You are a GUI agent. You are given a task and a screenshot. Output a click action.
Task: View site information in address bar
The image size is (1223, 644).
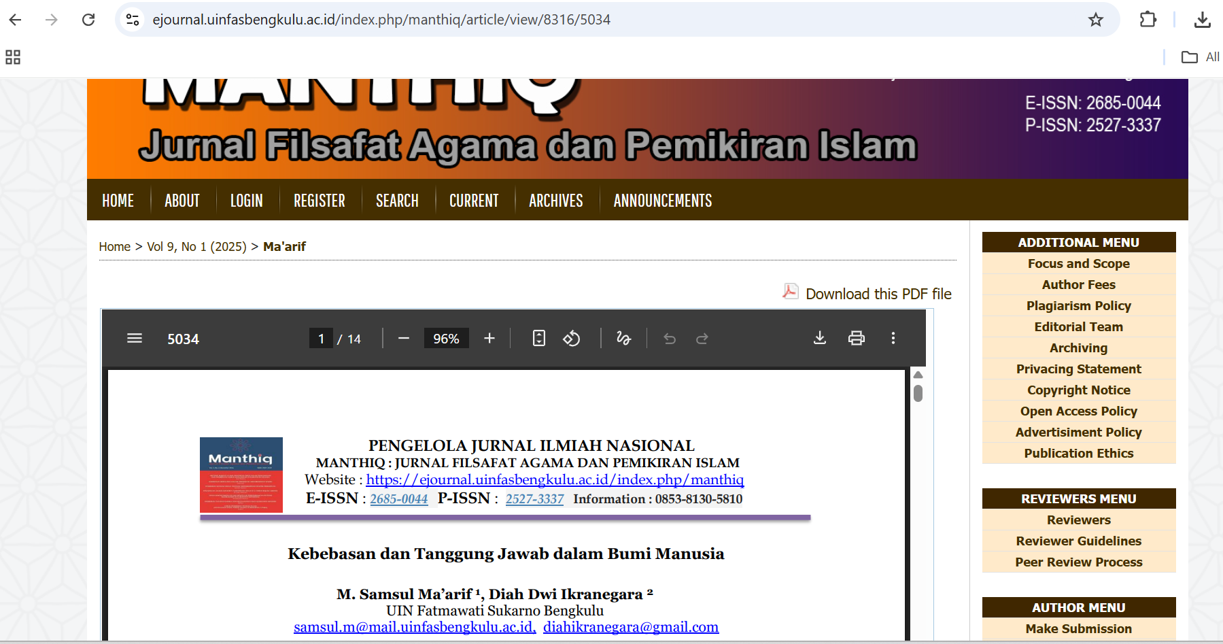click(x=133, y=20)
